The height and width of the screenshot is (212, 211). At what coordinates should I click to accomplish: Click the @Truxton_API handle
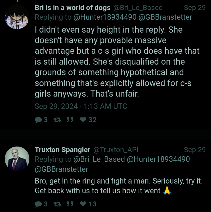click(x=116, y=150)
